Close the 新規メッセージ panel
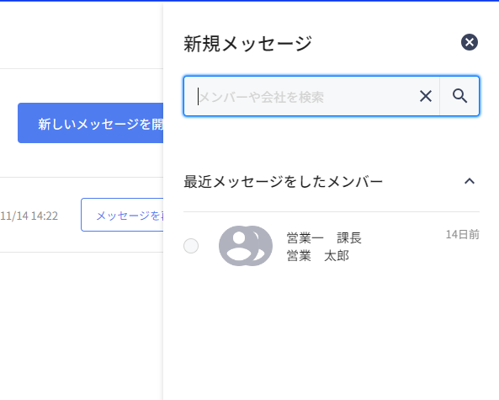 pos(470,42)
